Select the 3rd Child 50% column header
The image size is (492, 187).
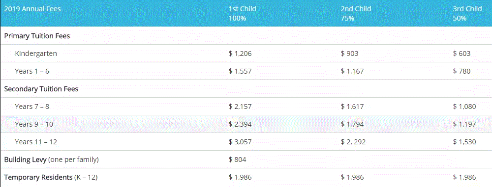pos(467,13)
